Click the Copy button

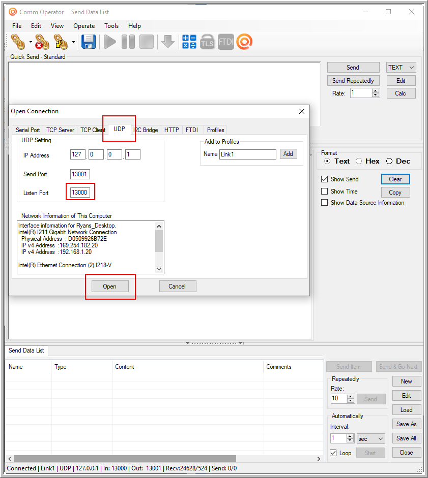point(395,193)
